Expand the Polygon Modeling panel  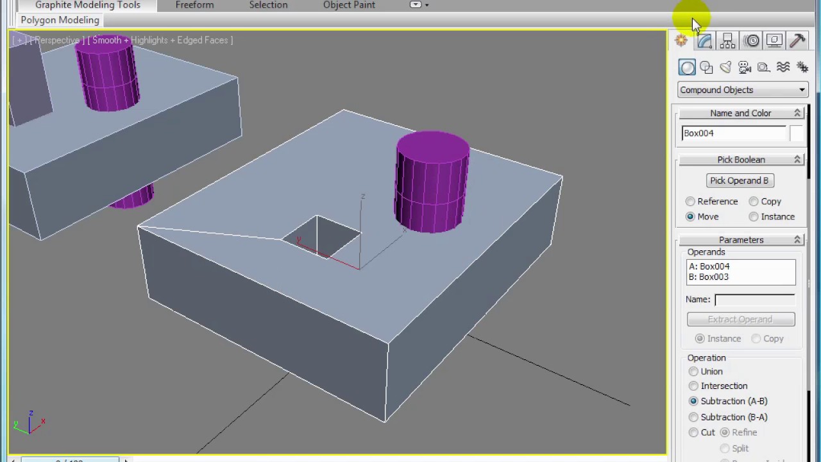point(60,20)
